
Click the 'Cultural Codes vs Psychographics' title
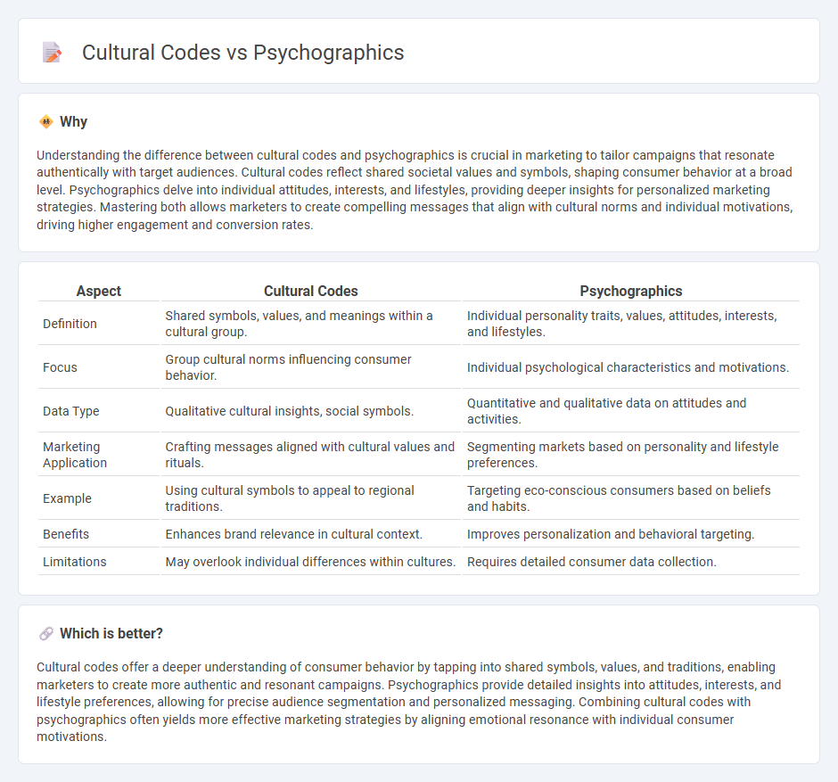click(x=242, y=53)
